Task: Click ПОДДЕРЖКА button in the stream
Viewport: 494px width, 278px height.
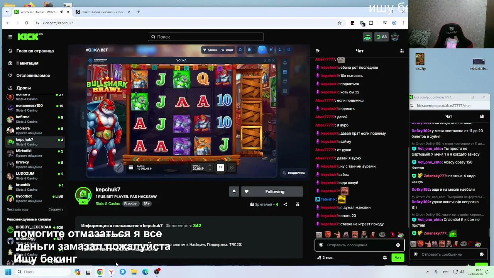Action: point(294,173)
